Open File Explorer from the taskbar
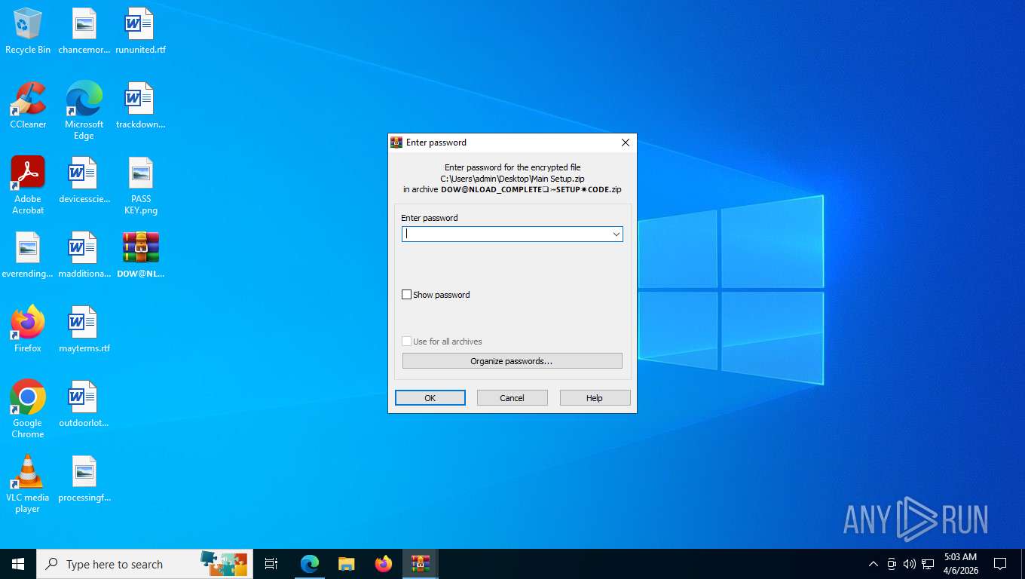The image size is (1025, 579). (x=346, y=564)
